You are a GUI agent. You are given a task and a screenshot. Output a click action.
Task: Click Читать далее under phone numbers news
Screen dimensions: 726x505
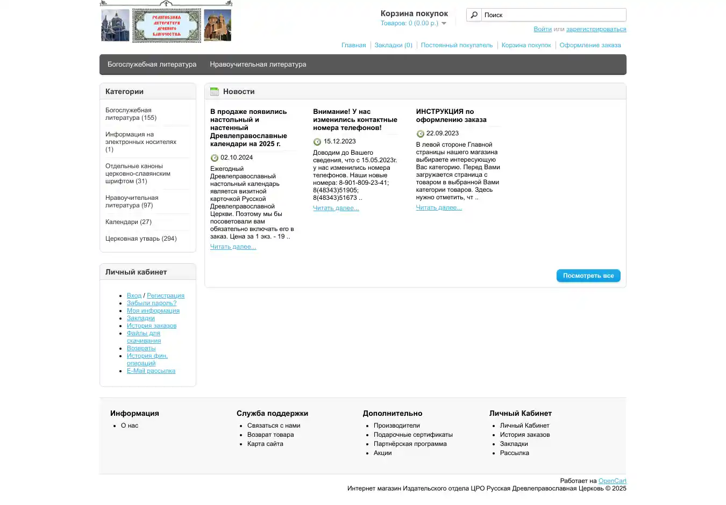click(336, 208)
